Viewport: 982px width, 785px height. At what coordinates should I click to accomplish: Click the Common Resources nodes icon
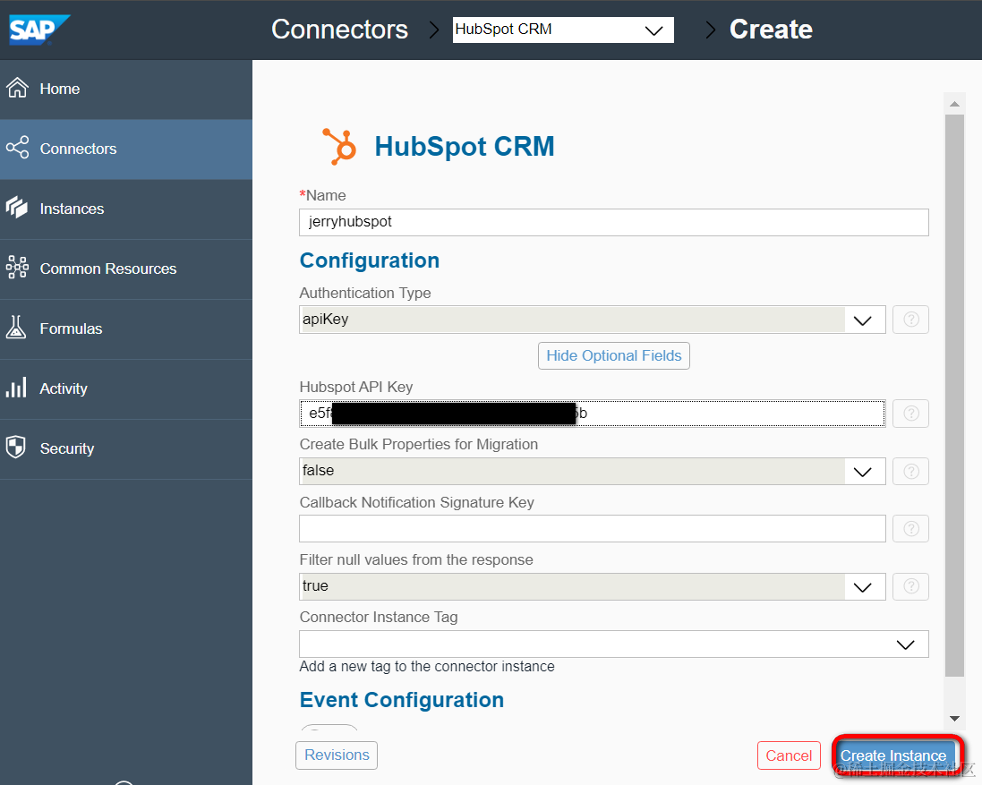click(x=18, y=268)
